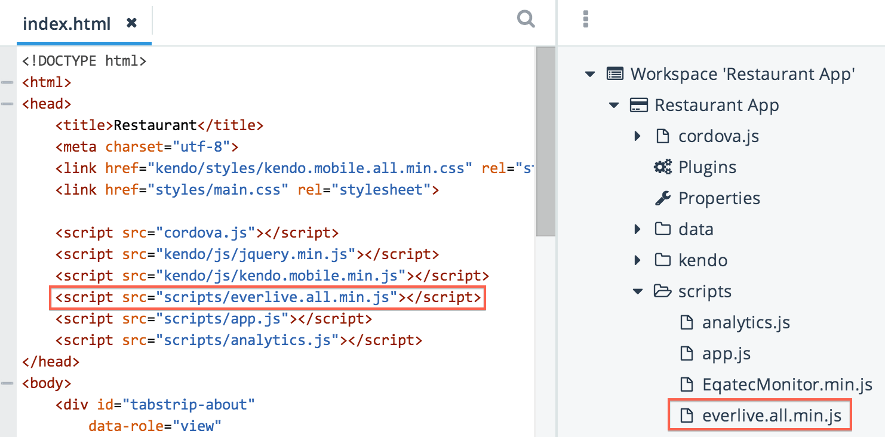Open analytics.js in the scripts folder
The height and width of the screenshot is (437, 885).
point(746,323)
